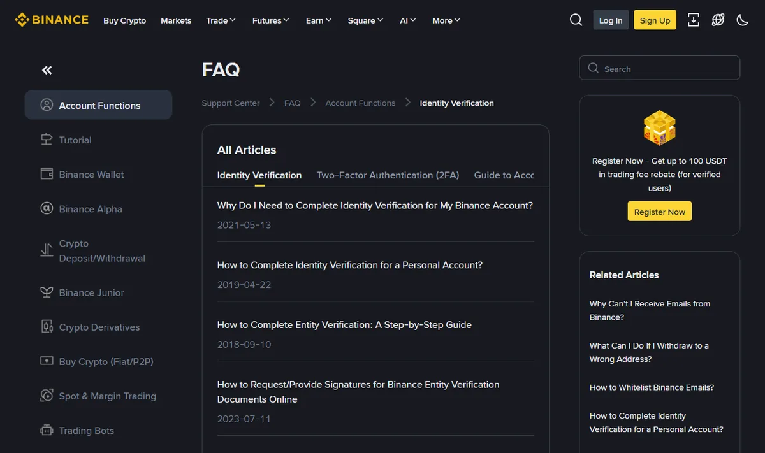Open 'How to Whitelist Binance Emails?' article
765x453 pixels.
(x=652, y=387)
